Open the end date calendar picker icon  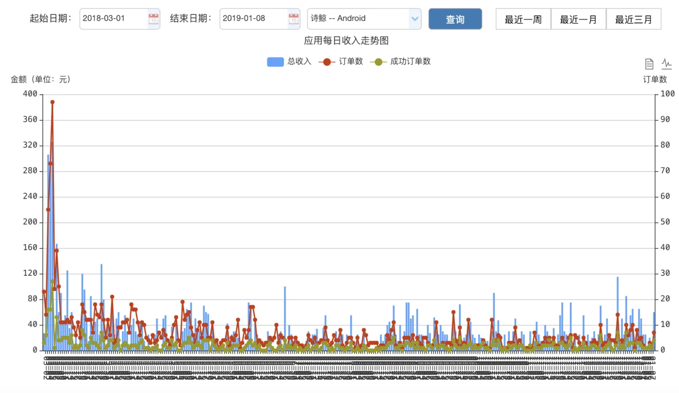click(x=293, y=19)
